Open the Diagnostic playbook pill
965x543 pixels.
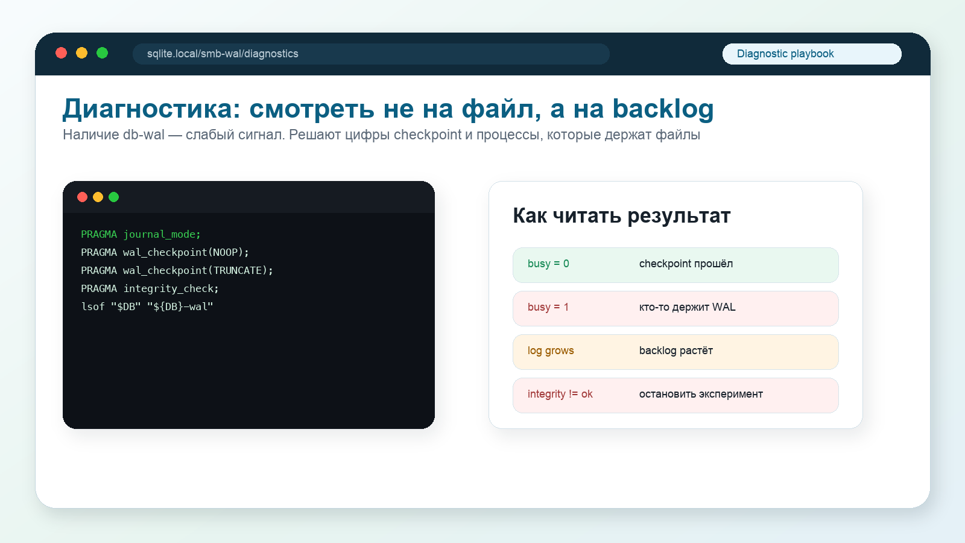click(x=812, y=54)
